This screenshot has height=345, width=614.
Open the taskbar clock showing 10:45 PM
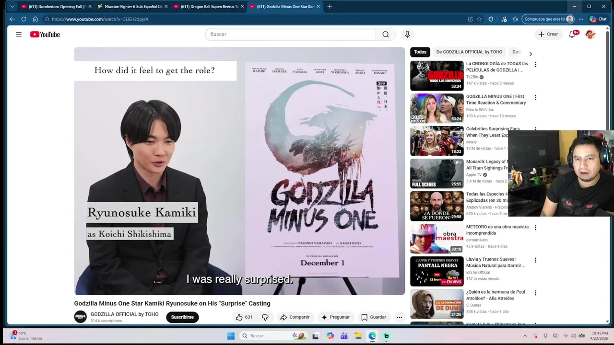(x=600, y=336)
